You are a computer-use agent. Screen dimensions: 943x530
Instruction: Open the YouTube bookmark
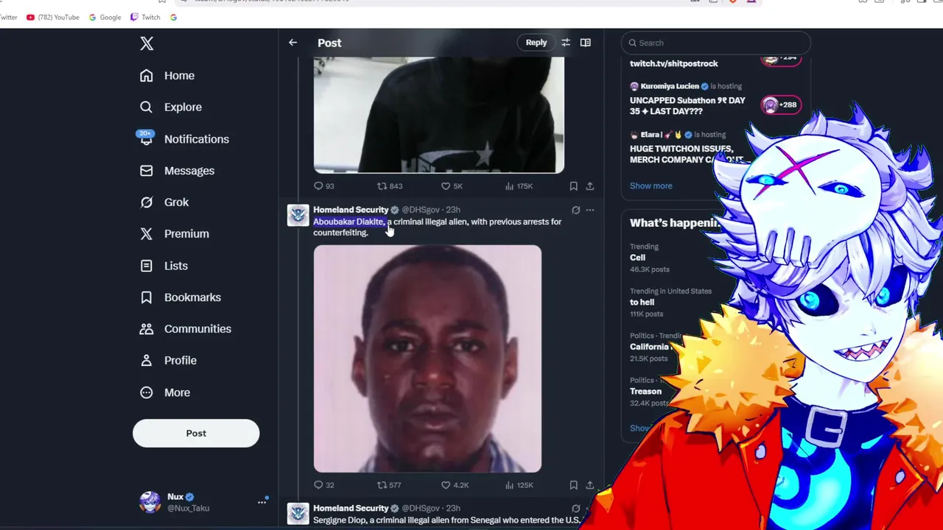coord(52,17)
